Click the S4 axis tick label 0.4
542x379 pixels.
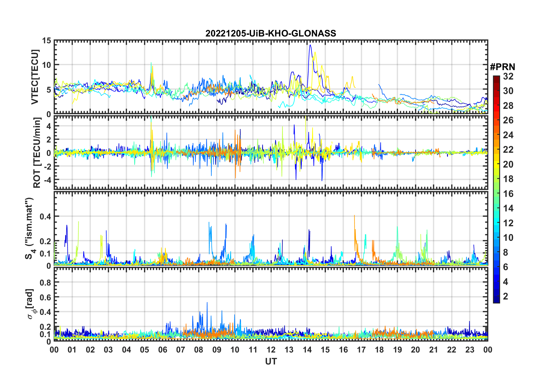click(46, 217)
